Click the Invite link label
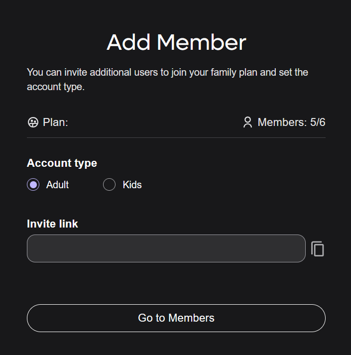 pyautogui.click(x=52, y=224)
